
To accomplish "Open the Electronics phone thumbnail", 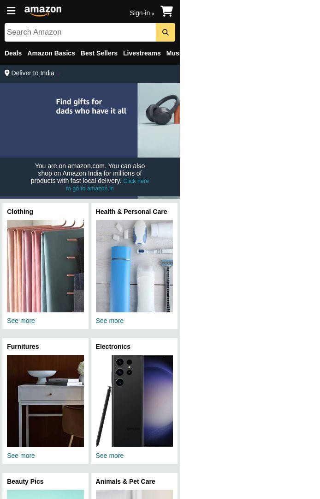I will (134, 401).
